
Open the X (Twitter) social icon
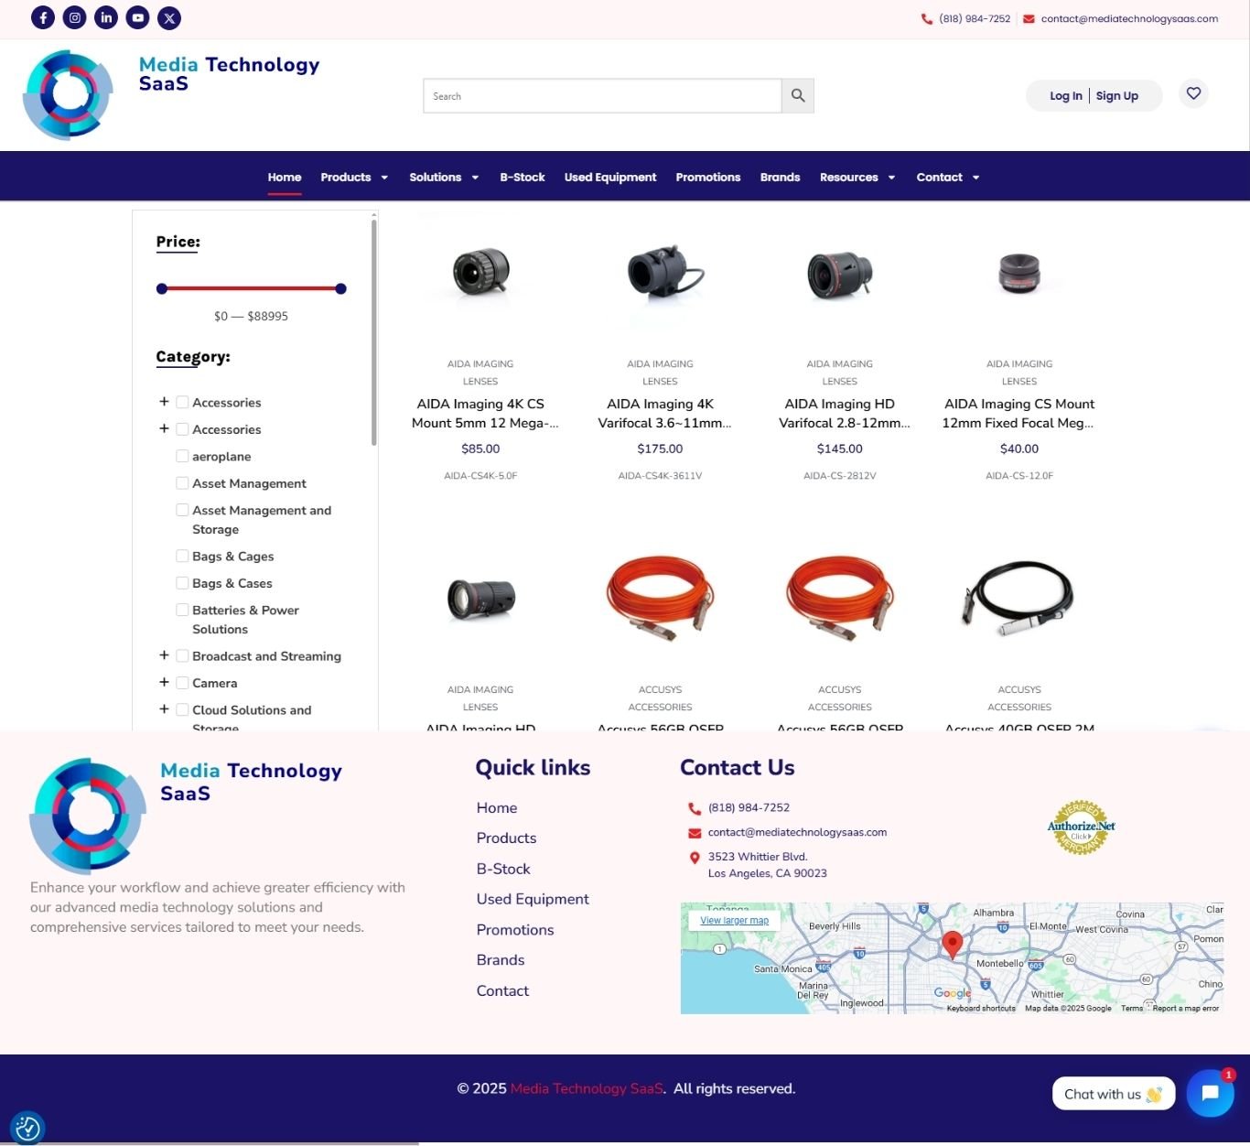tap(169, 17)
